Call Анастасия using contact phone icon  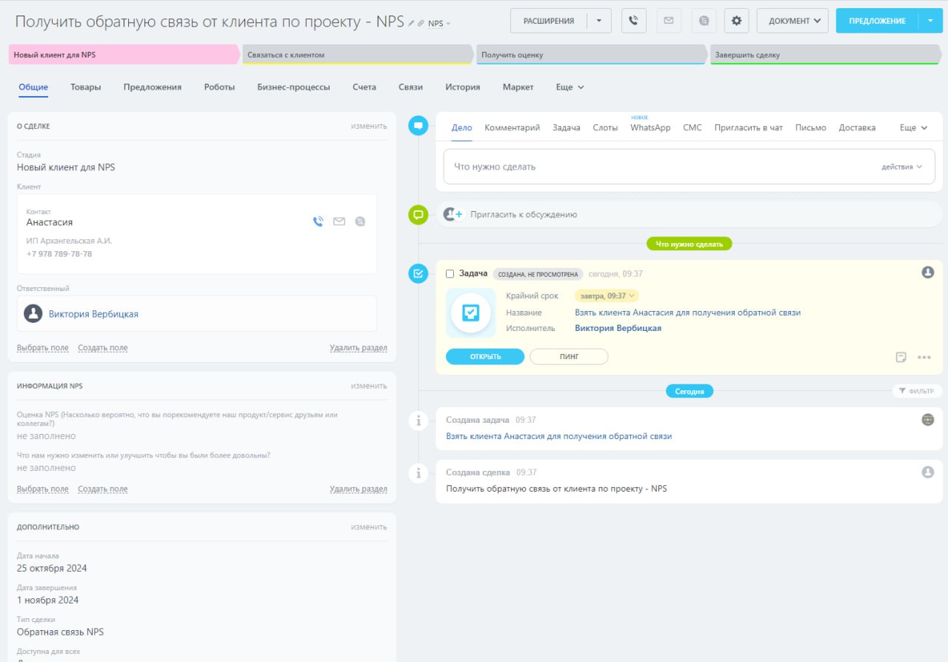[x=318, y=221]
